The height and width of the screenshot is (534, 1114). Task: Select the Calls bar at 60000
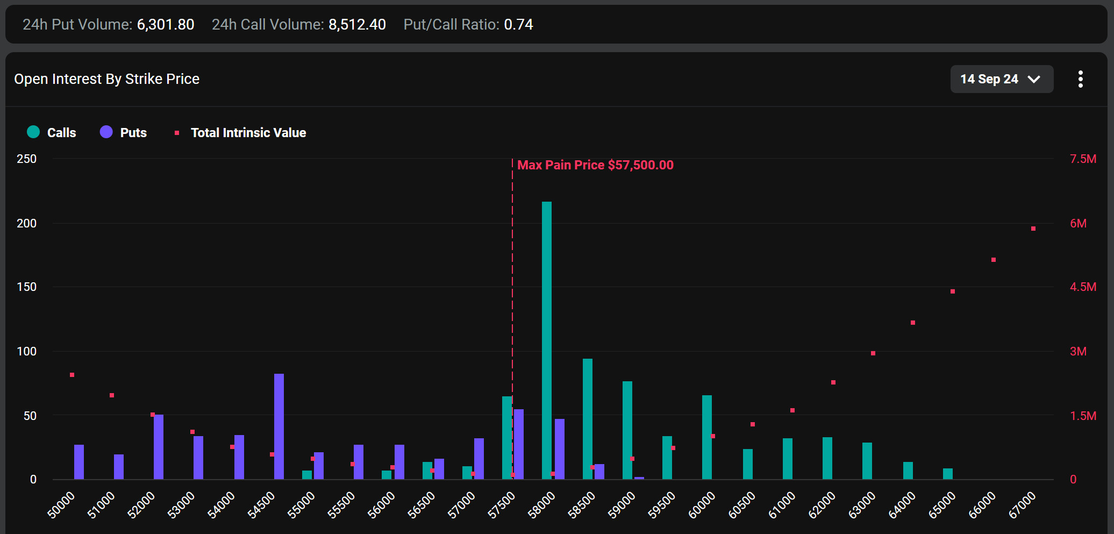pos(707,437)
